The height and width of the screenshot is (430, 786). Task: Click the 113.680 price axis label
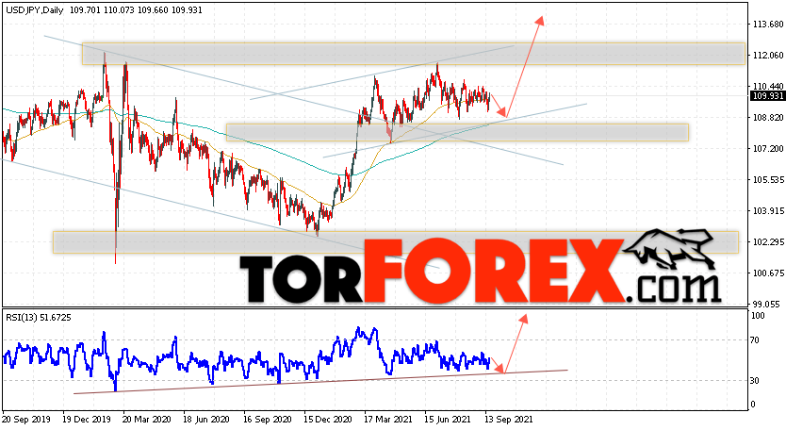pyautogui.click(x=768, y=25)
